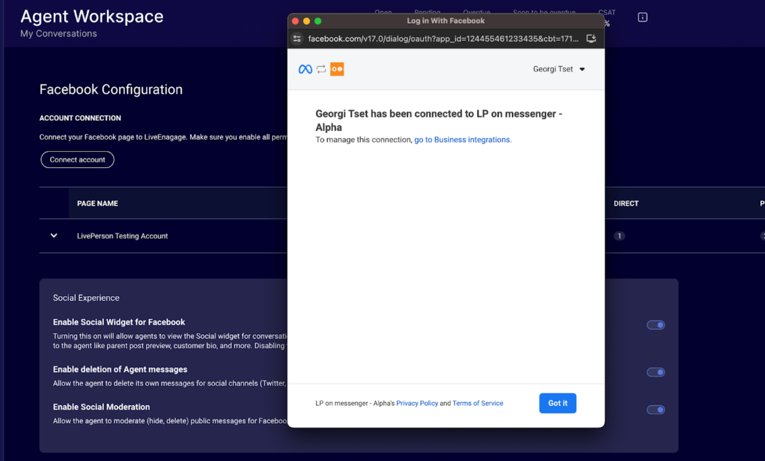Open go to Business integrations link
The height and width of the screenshot is (461, 765).
tap(462, 140)
